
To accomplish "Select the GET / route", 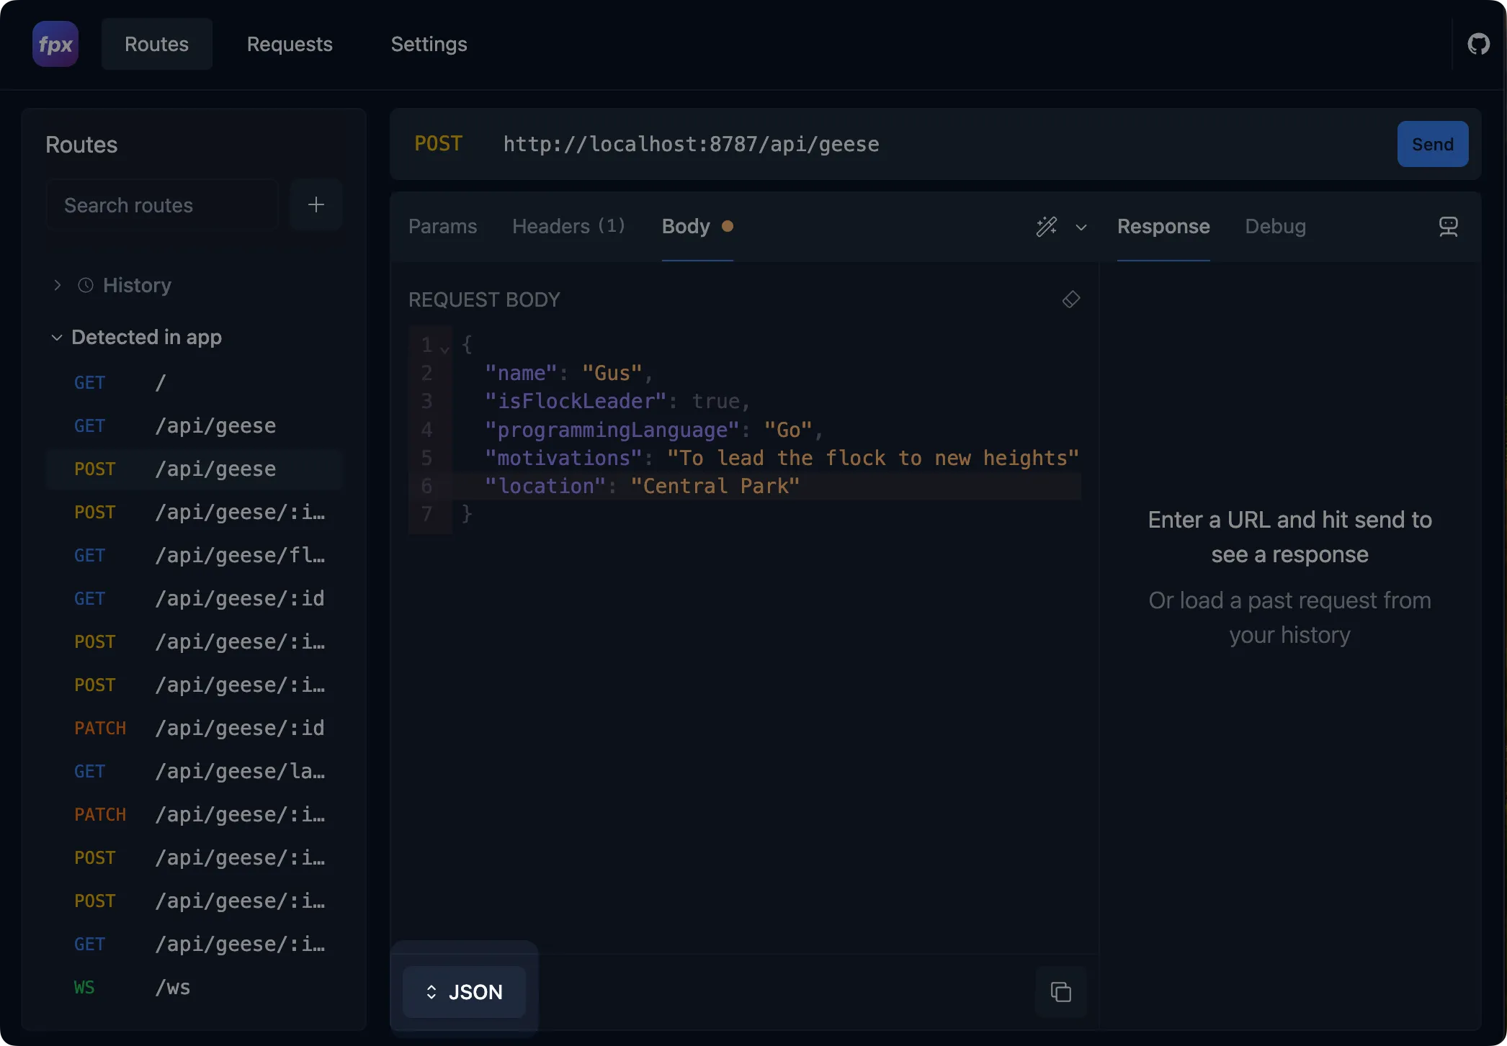I will tap(193, 383).
